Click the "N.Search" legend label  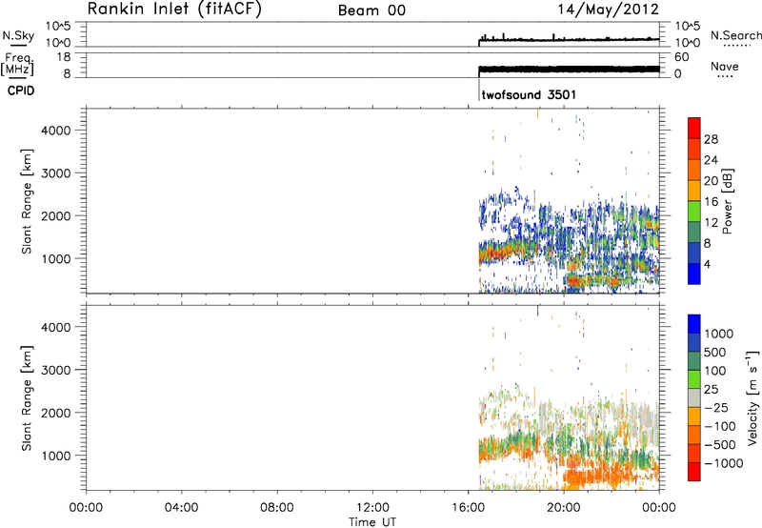point(735,35)
